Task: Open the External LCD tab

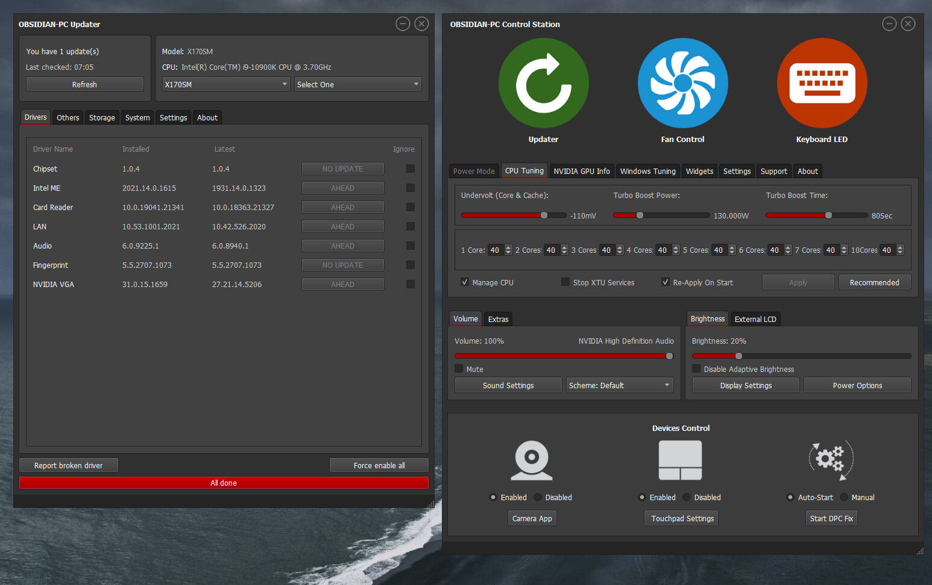Action: click(755, 319)
